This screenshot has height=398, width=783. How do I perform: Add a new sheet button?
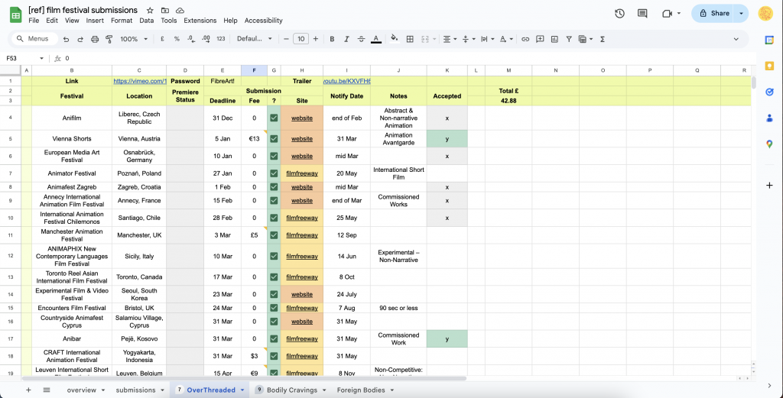(x=28, y=390)
